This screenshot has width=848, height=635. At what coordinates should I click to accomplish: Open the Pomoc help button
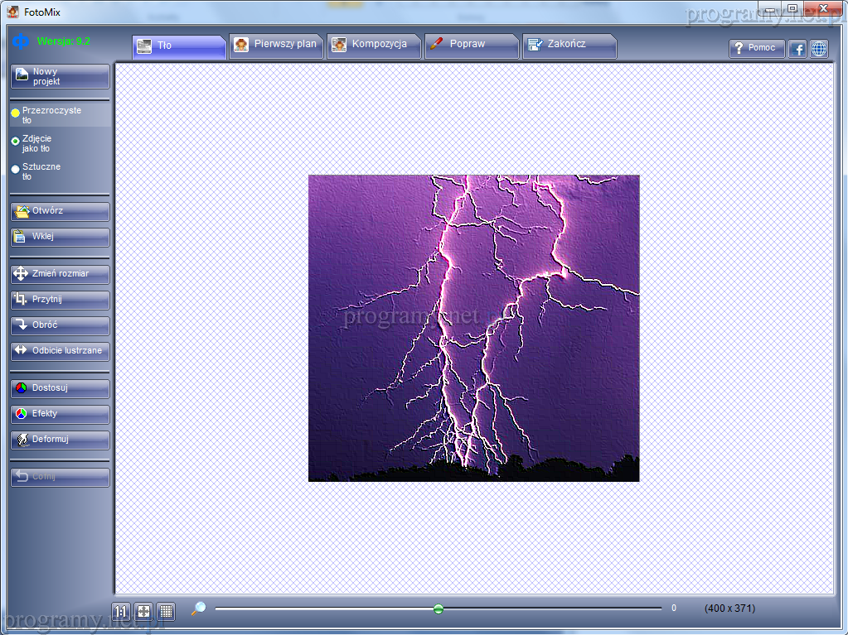pos(757,49)
